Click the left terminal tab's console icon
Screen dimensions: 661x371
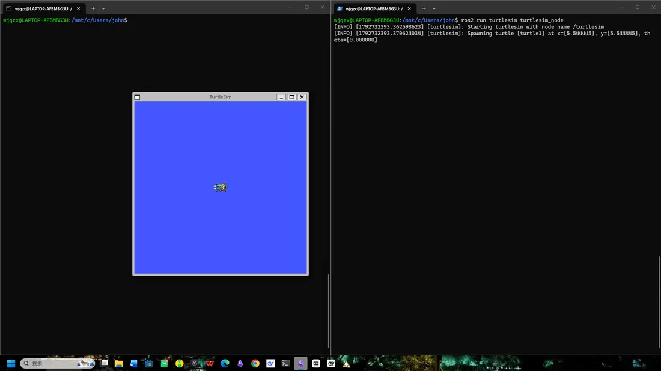pyautogui.click(x=9, y=8)
